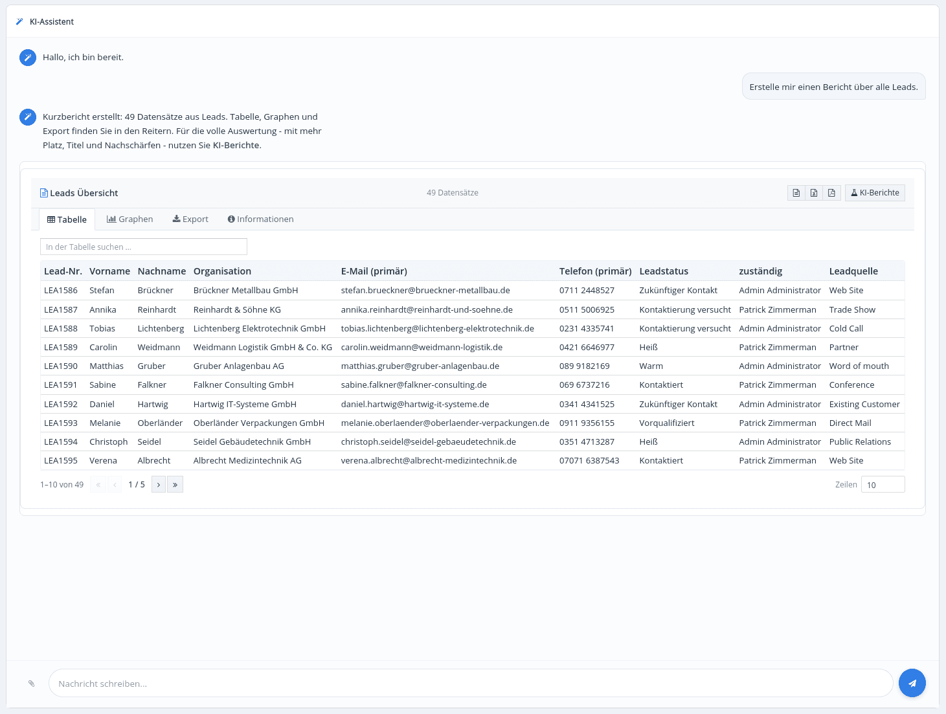Click the '1–10 von 49' record count text
Screen dimensions: 946x714
coord(62,485)
